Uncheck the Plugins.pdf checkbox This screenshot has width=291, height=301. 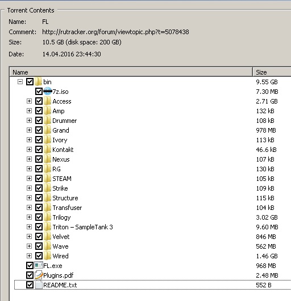click(30, 275)
